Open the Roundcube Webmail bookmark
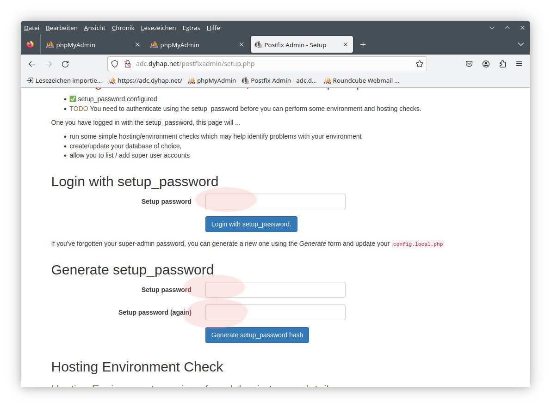The height and width of the screenshot is (408, 551). (x=361, y=80)
